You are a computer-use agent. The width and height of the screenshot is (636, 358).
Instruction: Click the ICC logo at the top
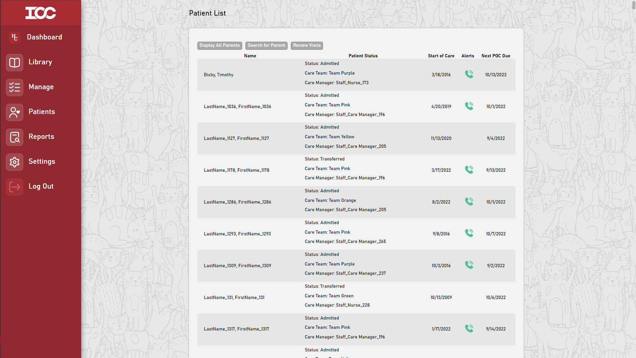tap(40, 13)
